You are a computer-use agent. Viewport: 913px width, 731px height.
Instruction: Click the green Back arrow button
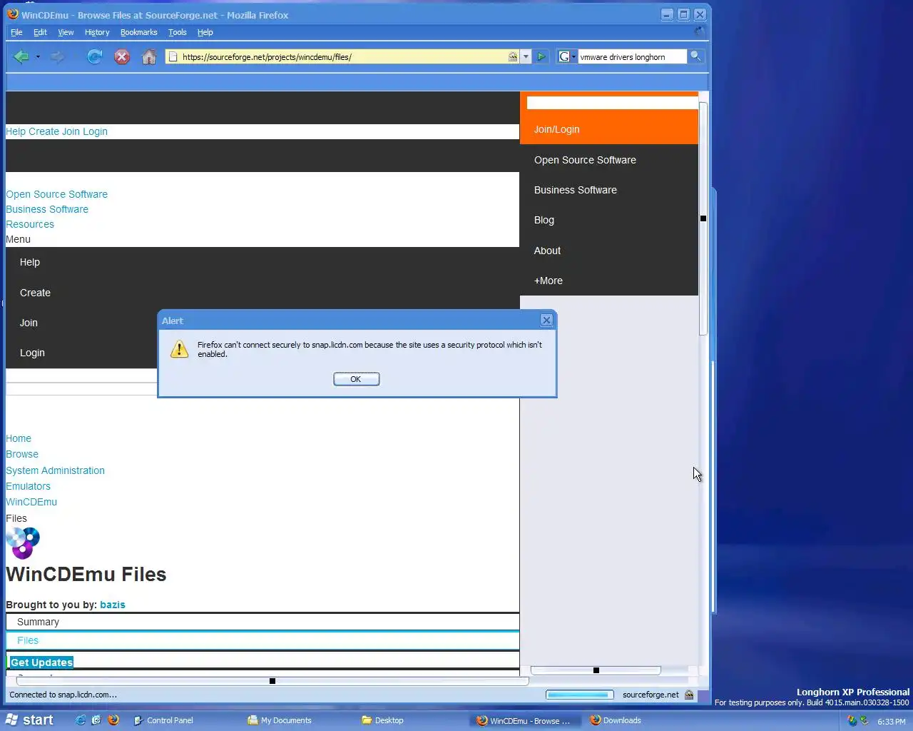[21, 57]
